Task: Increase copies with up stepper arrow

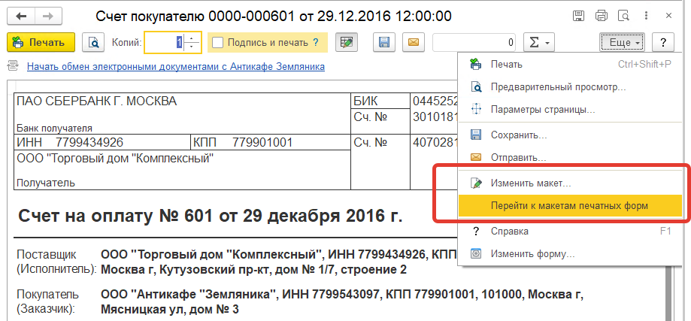Action: tap(192, 38)
